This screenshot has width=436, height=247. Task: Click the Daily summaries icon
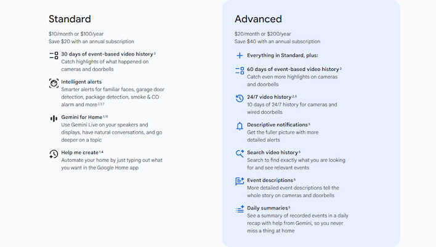coord(240,209)
